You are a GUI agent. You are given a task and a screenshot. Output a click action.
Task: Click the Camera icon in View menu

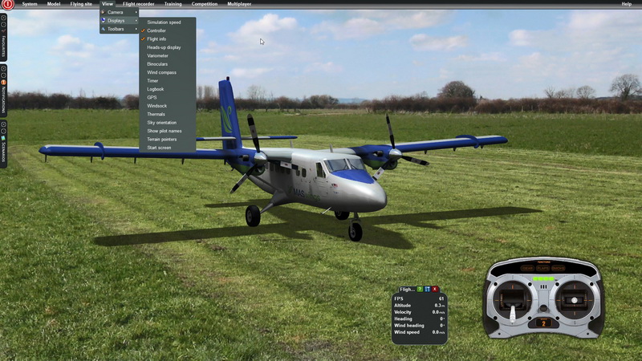point(103,12)
